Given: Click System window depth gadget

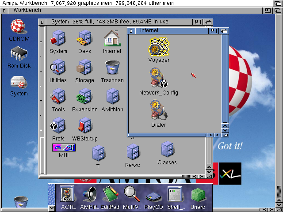Looking at the screenshot, I should pyautogui.click(x=208, y=22).
